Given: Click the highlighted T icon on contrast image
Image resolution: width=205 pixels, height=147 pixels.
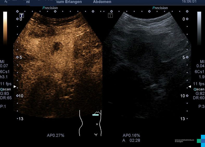Looking at the screenshot, I should (22, 16).
